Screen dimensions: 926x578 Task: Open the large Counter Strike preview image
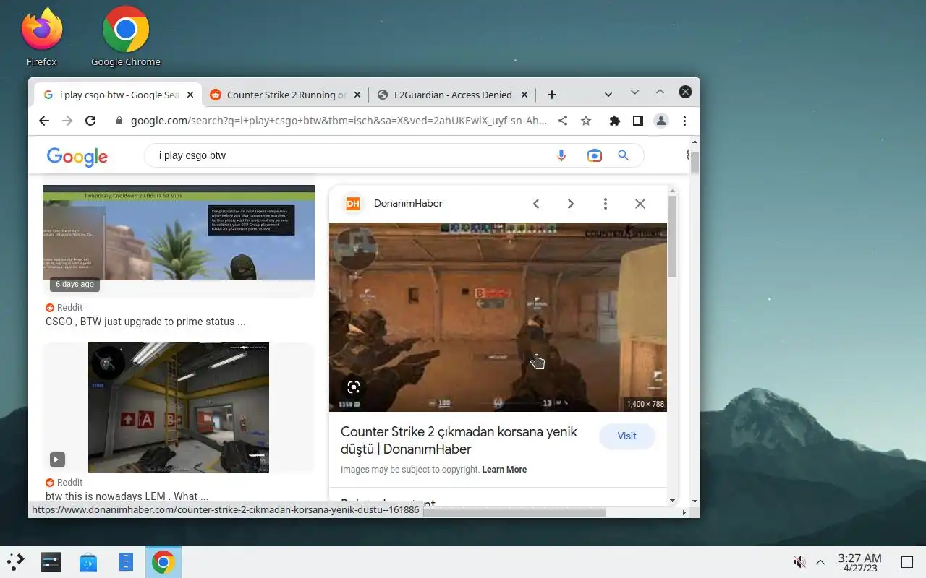coord(498,317)
